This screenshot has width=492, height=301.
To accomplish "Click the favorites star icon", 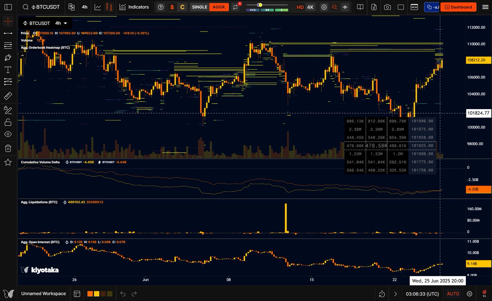I will (8, 162).
